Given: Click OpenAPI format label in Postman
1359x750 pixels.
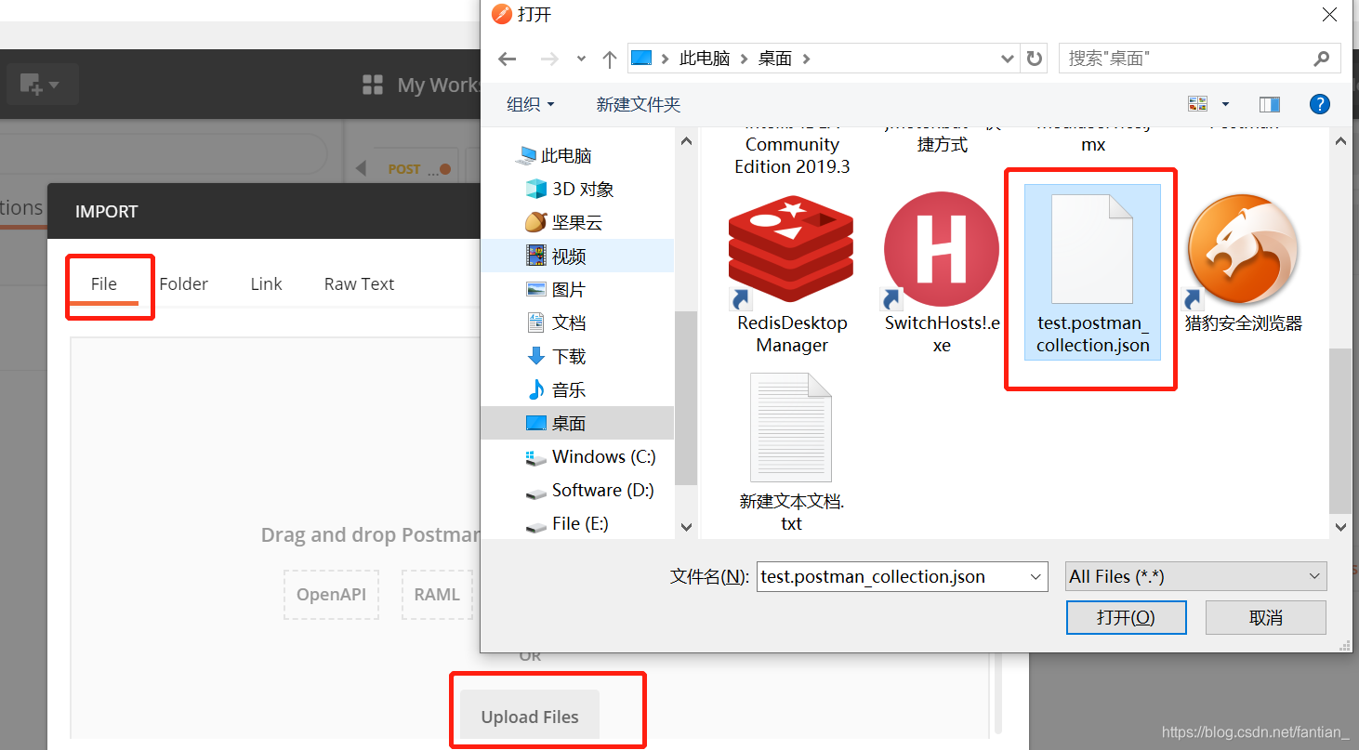Looking at the screenshot, I should coord(331,595).
